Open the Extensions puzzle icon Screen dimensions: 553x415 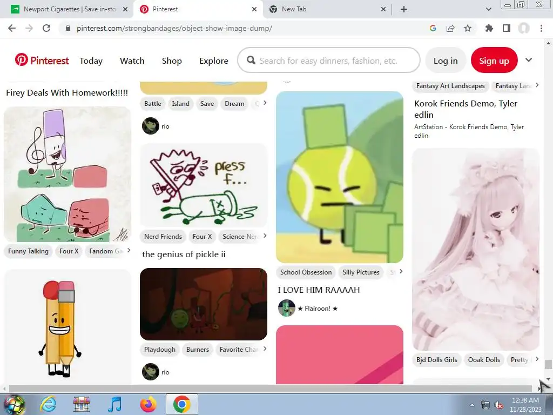pos(489,28)
